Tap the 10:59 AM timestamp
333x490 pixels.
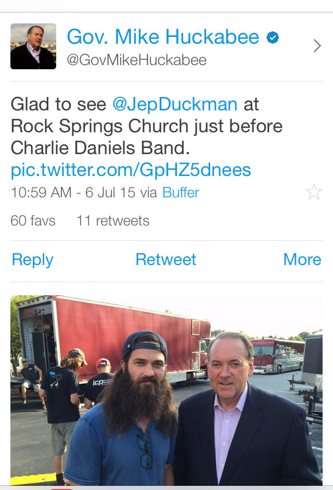tap(41, 193)
